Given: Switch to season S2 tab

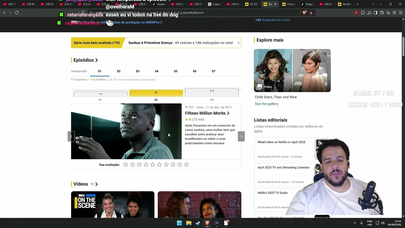Looking at the screenshot, I should tap(119, 71).
